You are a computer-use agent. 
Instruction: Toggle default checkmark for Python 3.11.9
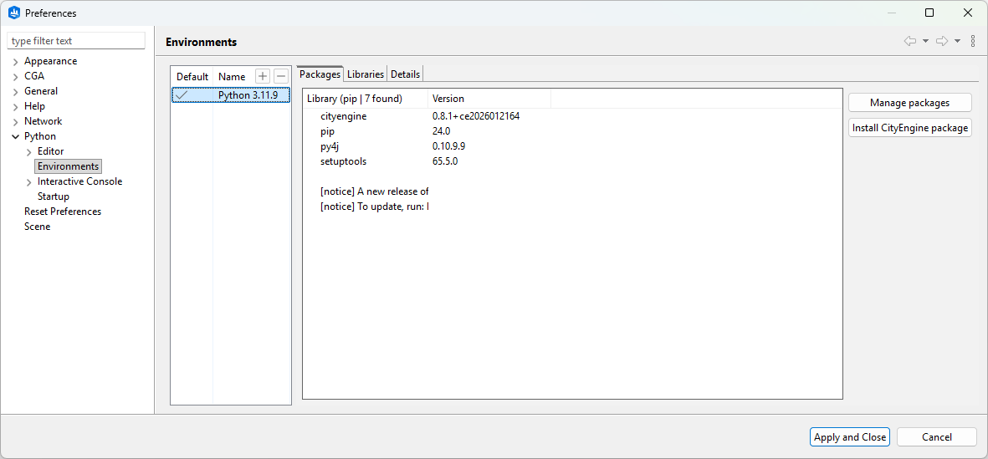point(182,95)
